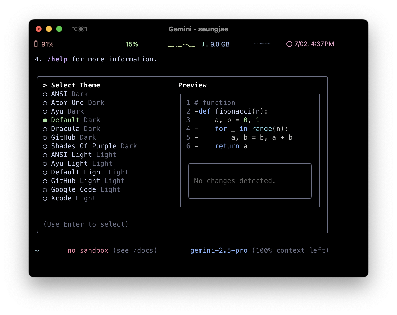397x315 pixels.
Task: Click the 91% battery text
Action: pos(48,44)
